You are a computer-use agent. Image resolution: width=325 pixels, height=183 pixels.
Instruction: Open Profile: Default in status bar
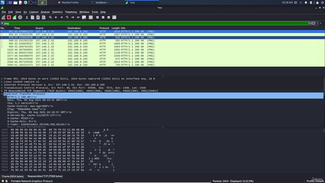315,181
